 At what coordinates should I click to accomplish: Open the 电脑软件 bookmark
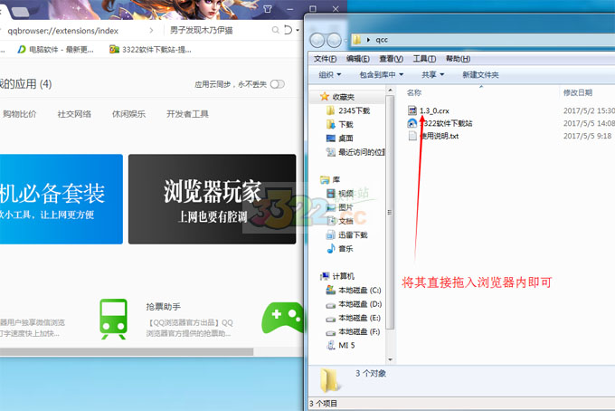click(x=56, y=50)
